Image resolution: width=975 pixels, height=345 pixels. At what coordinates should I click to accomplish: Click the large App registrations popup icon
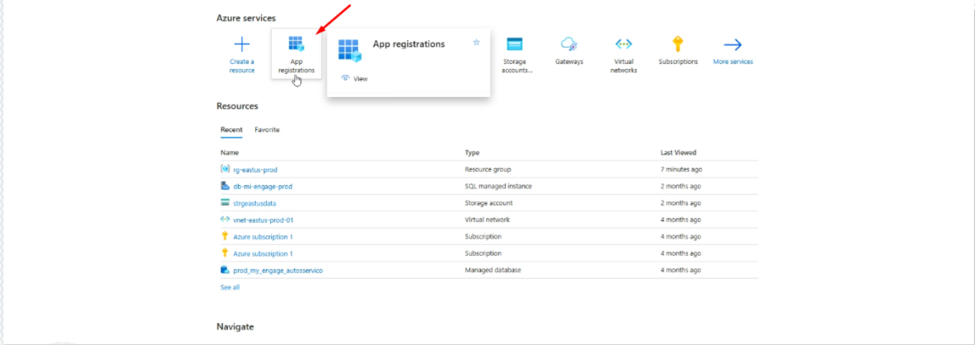coord(350,50)
